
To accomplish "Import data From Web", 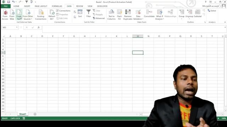I will [x=12, y=15].
